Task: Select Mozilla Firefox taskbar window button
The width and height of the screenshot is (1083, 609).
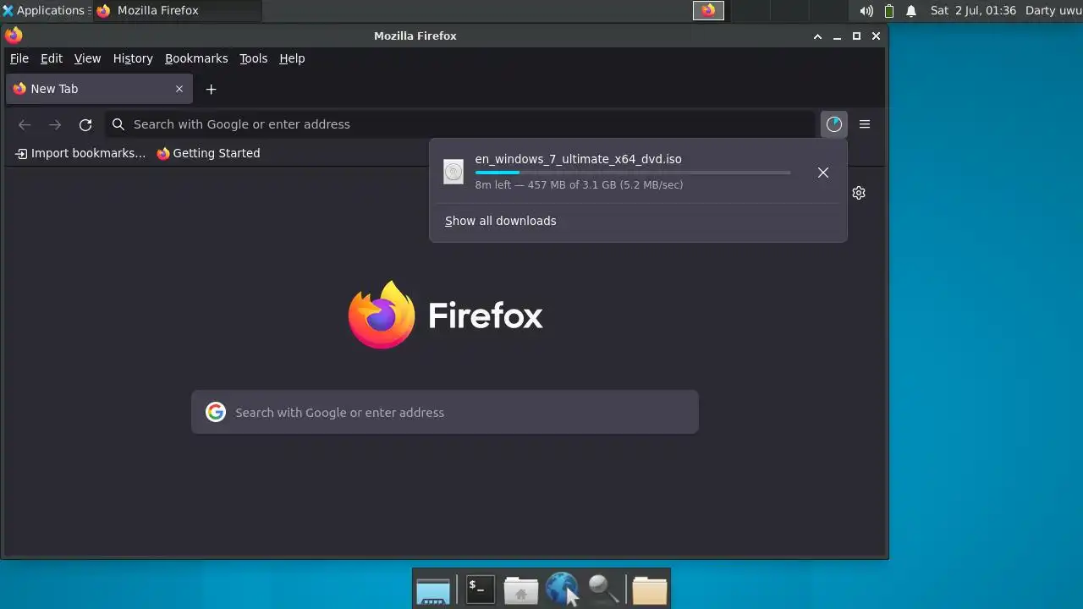Action: tap(178, 10)
